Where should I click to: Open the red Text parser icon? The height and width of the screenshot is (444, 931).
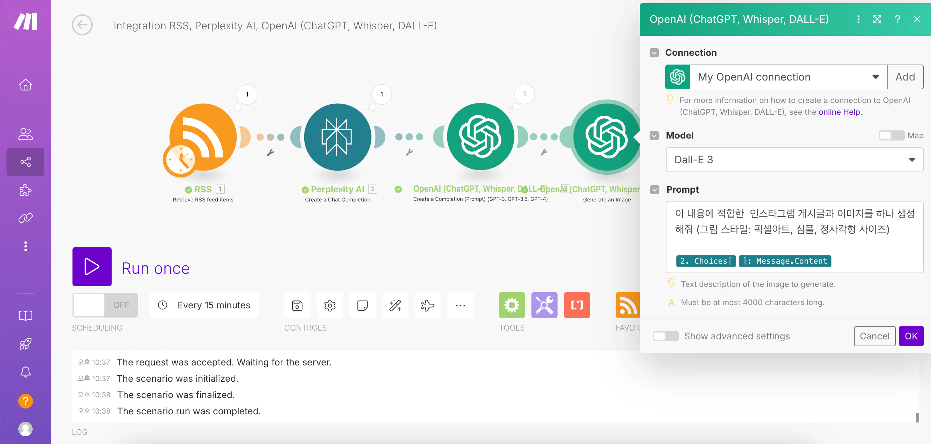(577, 305)
